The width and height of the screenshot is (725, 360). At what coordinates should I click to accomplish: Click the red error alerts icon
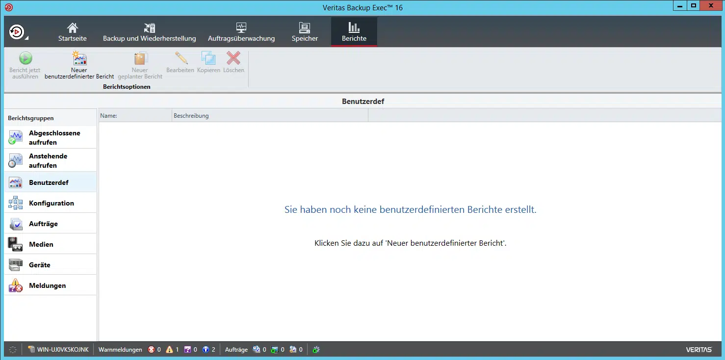[152, 350]
